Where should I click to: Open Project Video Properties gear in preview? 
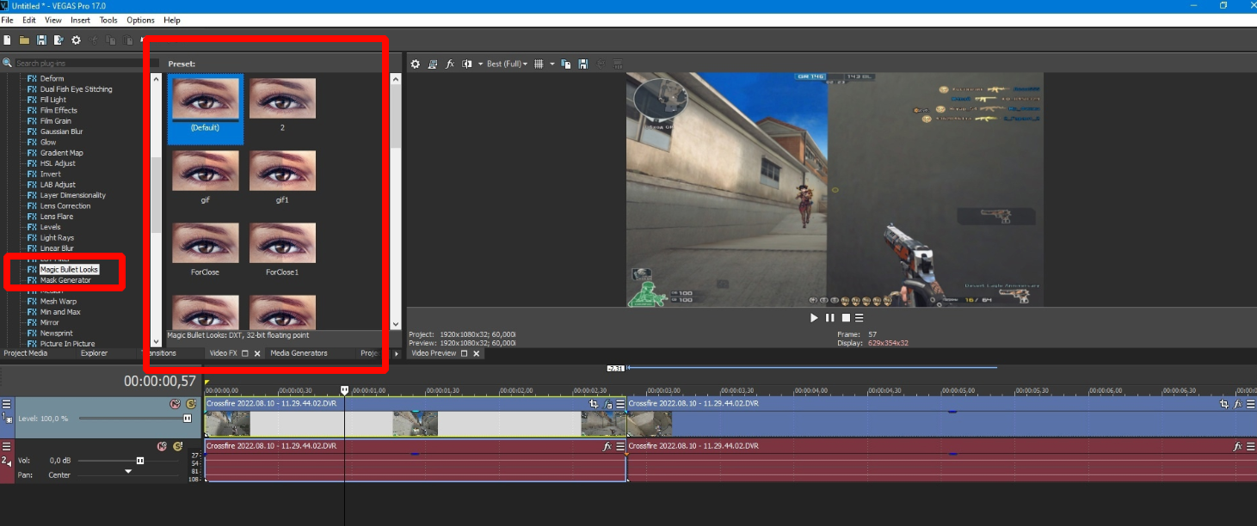(x=416, y=64)
